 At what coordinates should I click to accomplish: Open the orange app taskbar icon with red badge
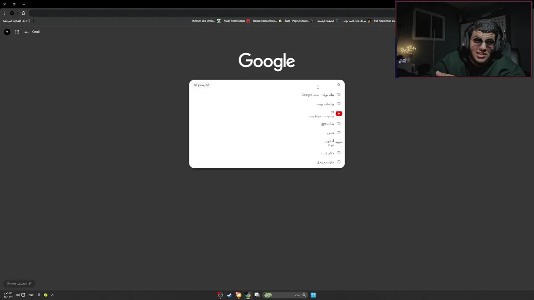click(238, 295)
